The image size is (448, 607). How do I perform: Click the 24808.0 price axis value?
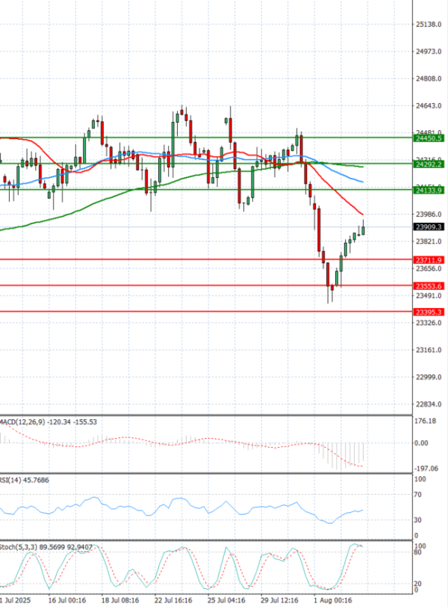tap(429, 78)
